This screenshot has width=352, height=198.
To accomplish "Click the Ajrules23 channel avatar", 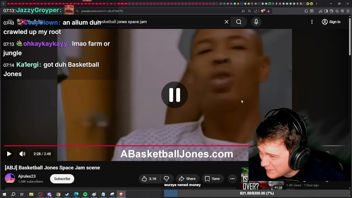I will [10, 178].
